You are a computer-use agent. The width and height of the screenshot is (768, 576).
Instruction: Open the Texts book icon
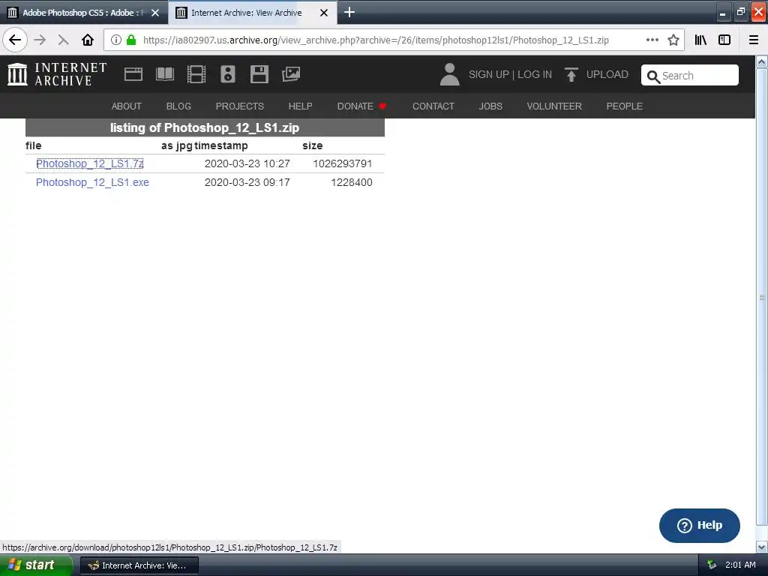(x=164, y=74)
